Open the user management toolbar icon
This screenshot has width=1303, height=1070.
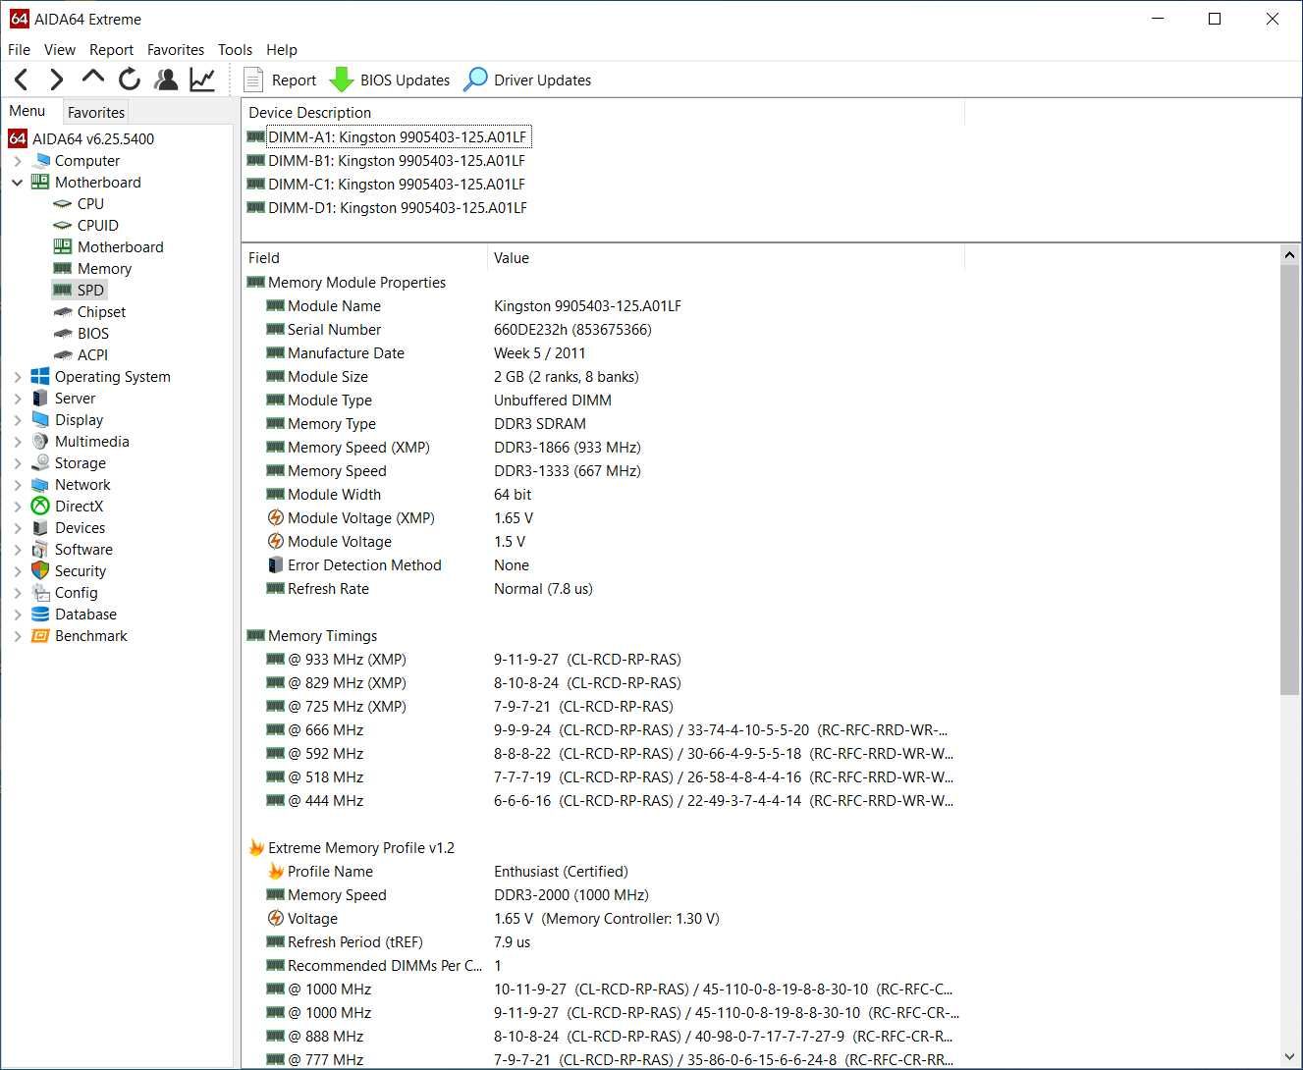pos(167,80)
